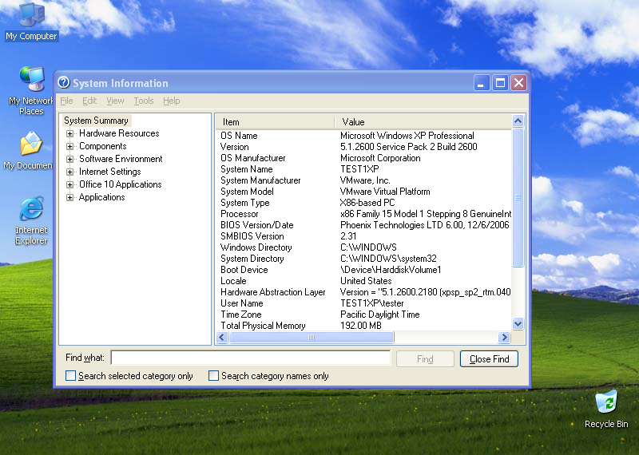This screenshot has height=455, width=639.
Task: Expand the Components tree node
Action: [x=69, y=146]
